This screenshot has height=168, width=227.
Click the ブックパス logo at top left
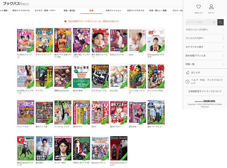click(x=16, y=3)
